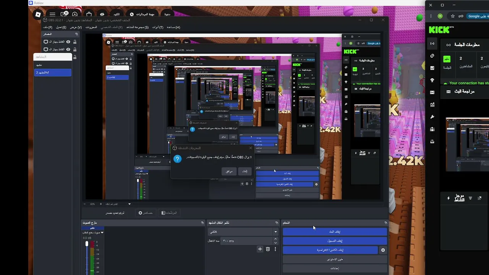The height and width of the screenshot is (275, 489).
Task: Click the monitor icon of second OBS source
Action: pyautogui.click(x=46, y=49)
